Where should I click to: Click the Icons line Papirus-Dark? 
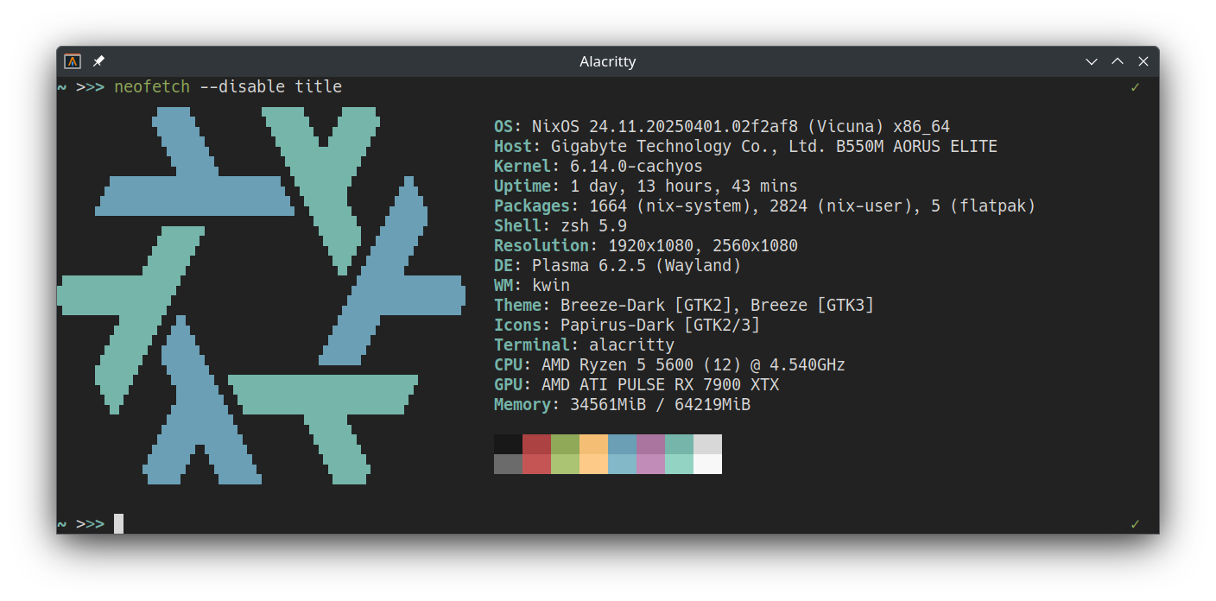click(627, 325)
